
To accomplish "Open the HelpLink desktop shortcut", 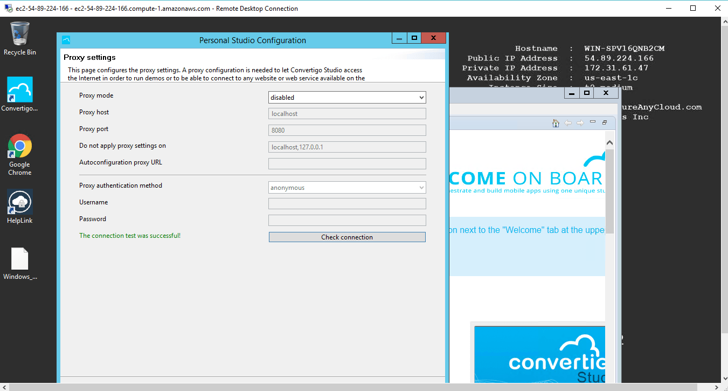I will tap(20, 202).
